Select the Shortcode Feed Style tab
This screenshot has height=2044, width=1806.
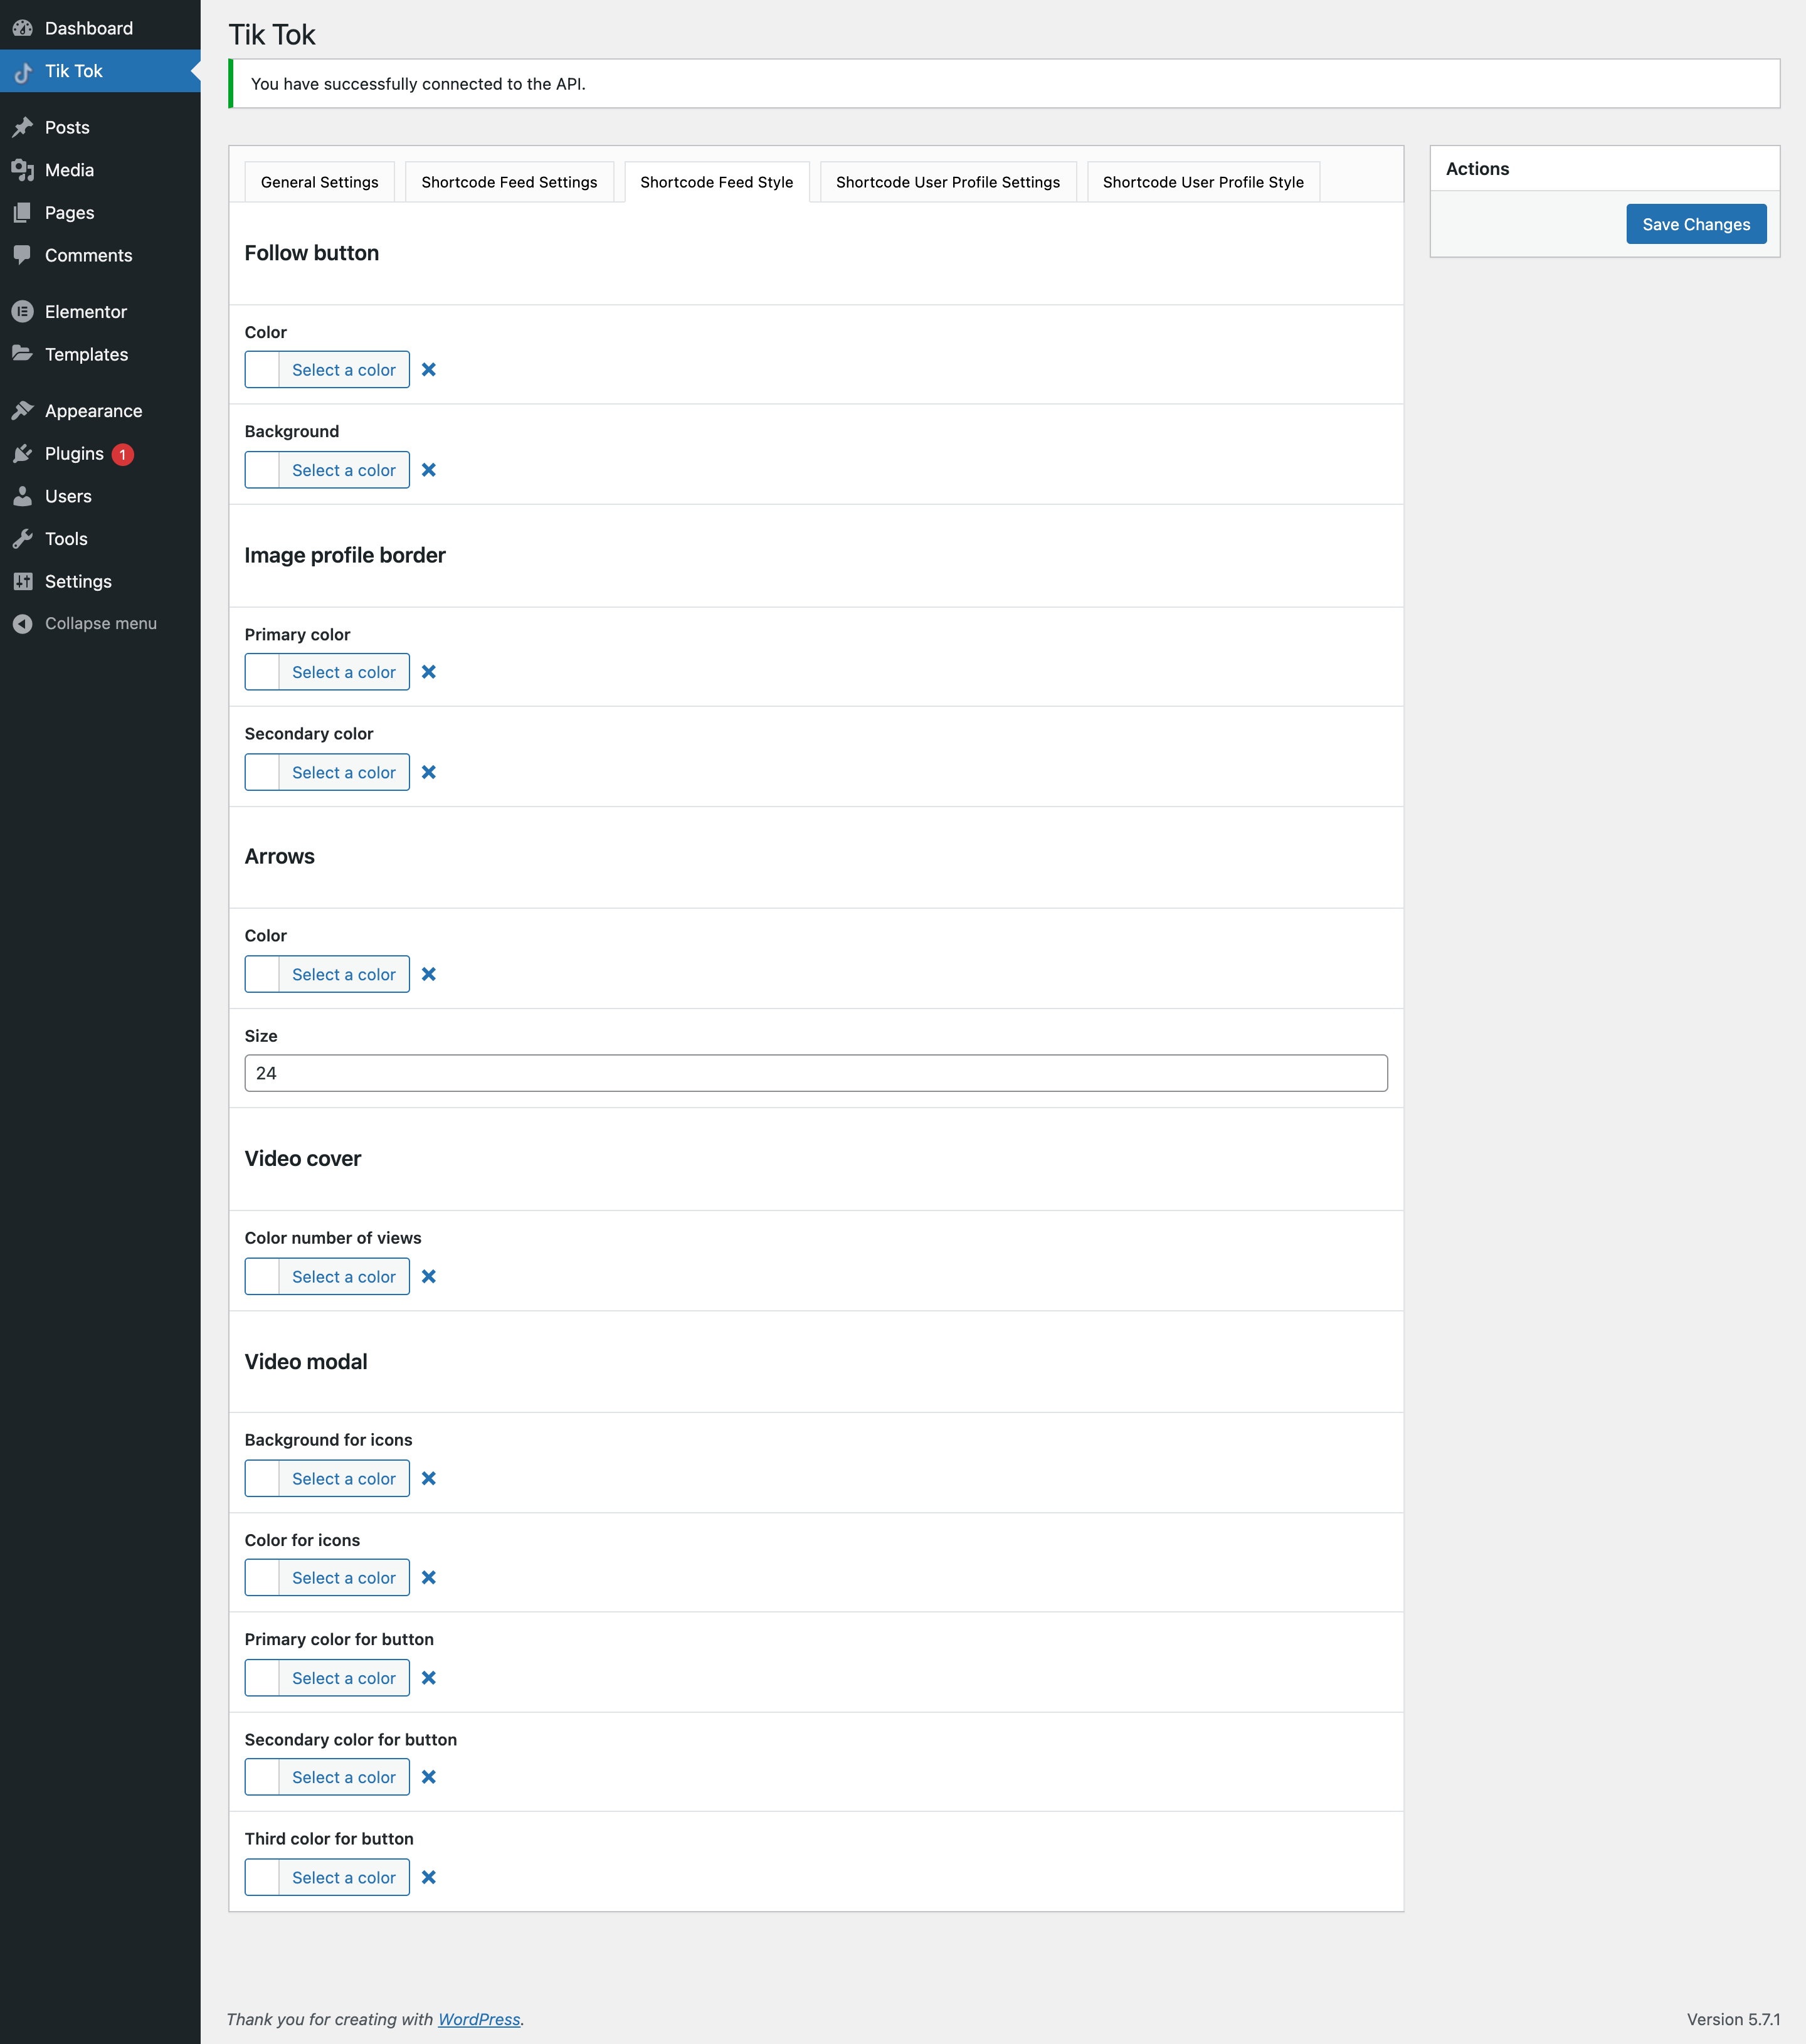click(x=717, y=182)
